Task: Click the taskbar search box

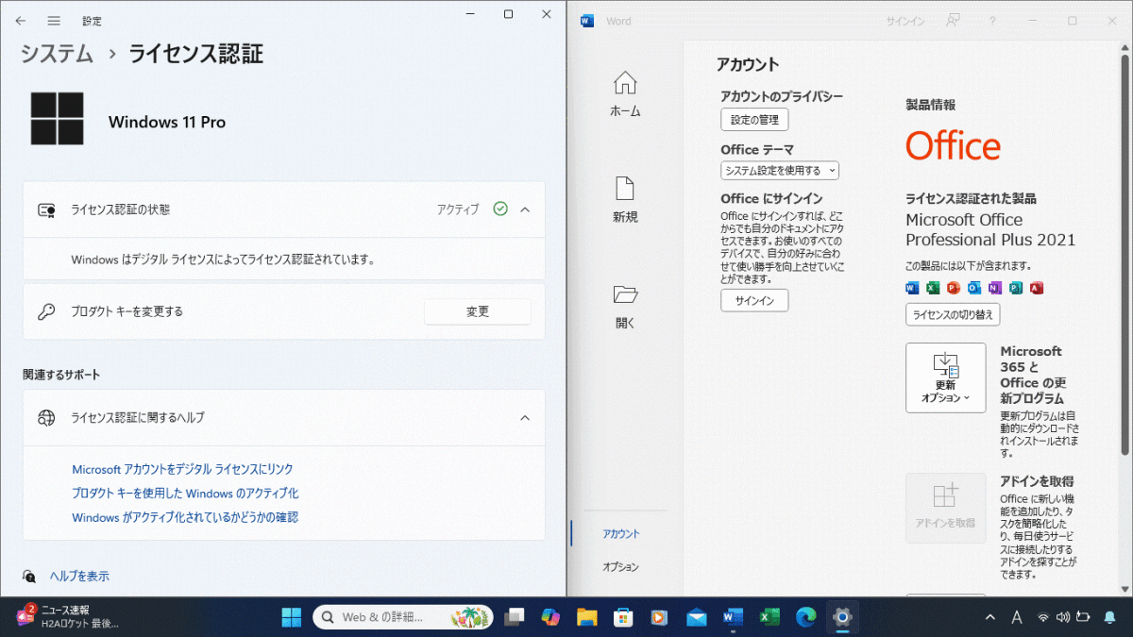Action: [403, 617]
